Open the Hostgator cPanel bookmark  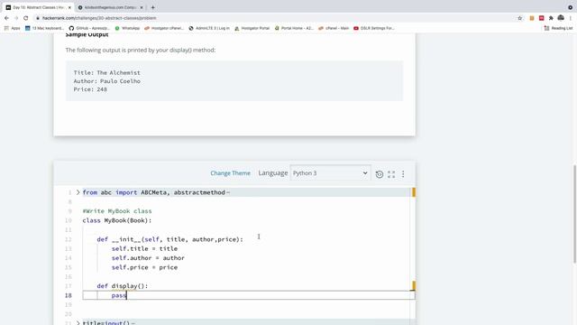pyautogui.click(x=164, y=28)
